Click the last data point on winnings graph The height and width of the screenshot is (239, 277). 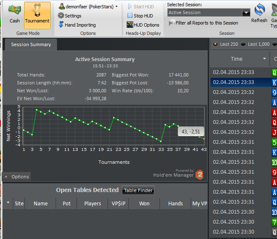coord(204,139)
